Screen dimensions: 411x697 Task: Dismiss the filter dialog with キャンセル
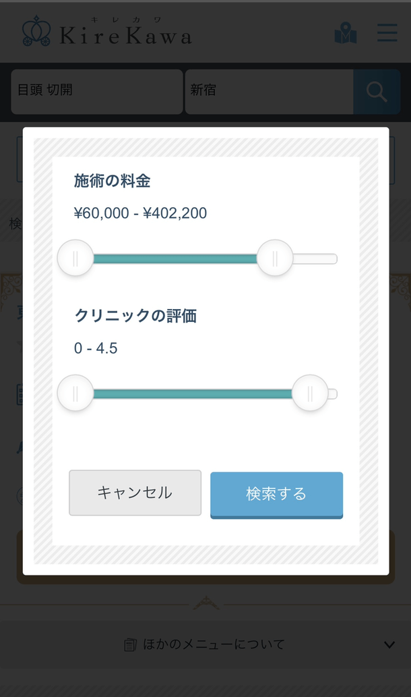coord(135,493)
